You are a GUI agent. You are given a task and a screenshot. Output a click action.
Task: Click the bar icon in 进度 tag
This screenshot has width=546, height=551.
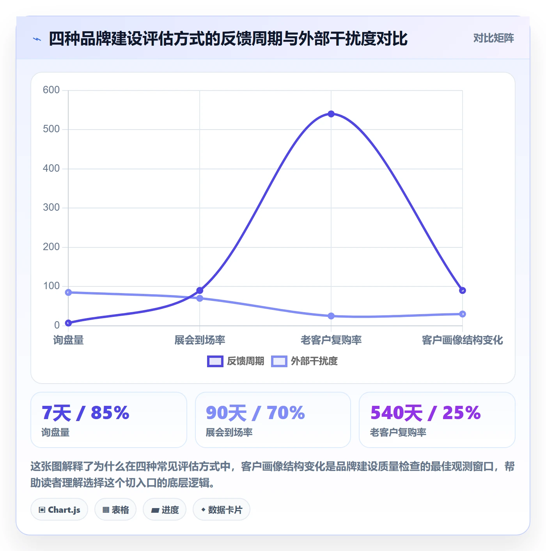pos(155,510)
